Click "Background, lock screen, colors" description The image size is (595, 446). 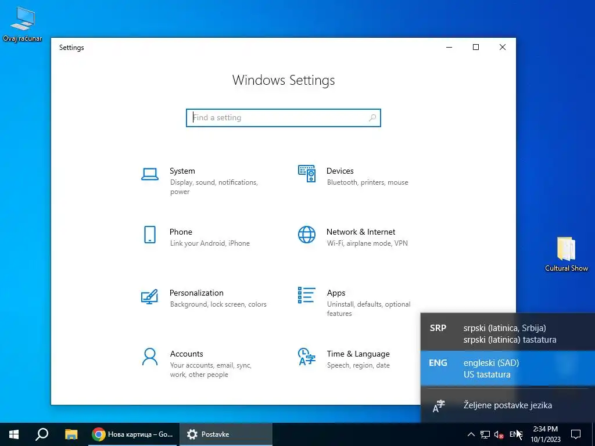218,304
